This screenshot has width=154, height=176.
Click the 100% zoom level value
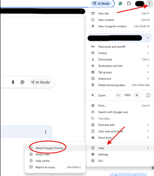click(128, 95)
